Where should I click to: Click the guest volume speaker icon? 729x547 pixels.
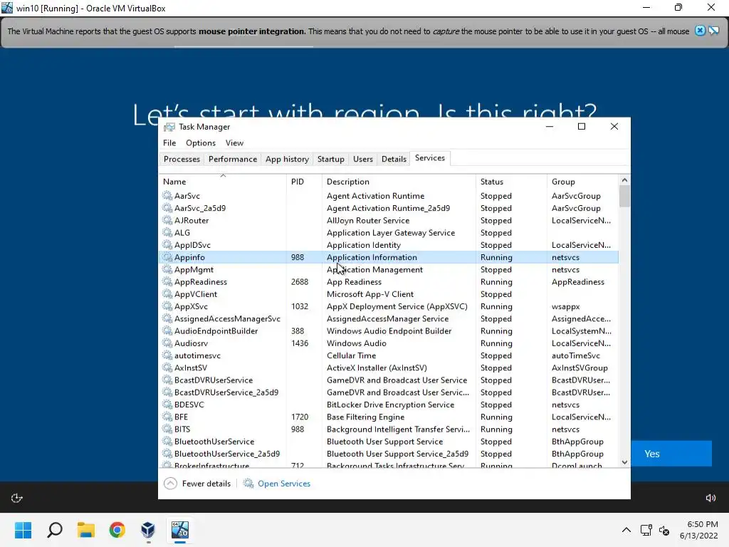point(710,498)
